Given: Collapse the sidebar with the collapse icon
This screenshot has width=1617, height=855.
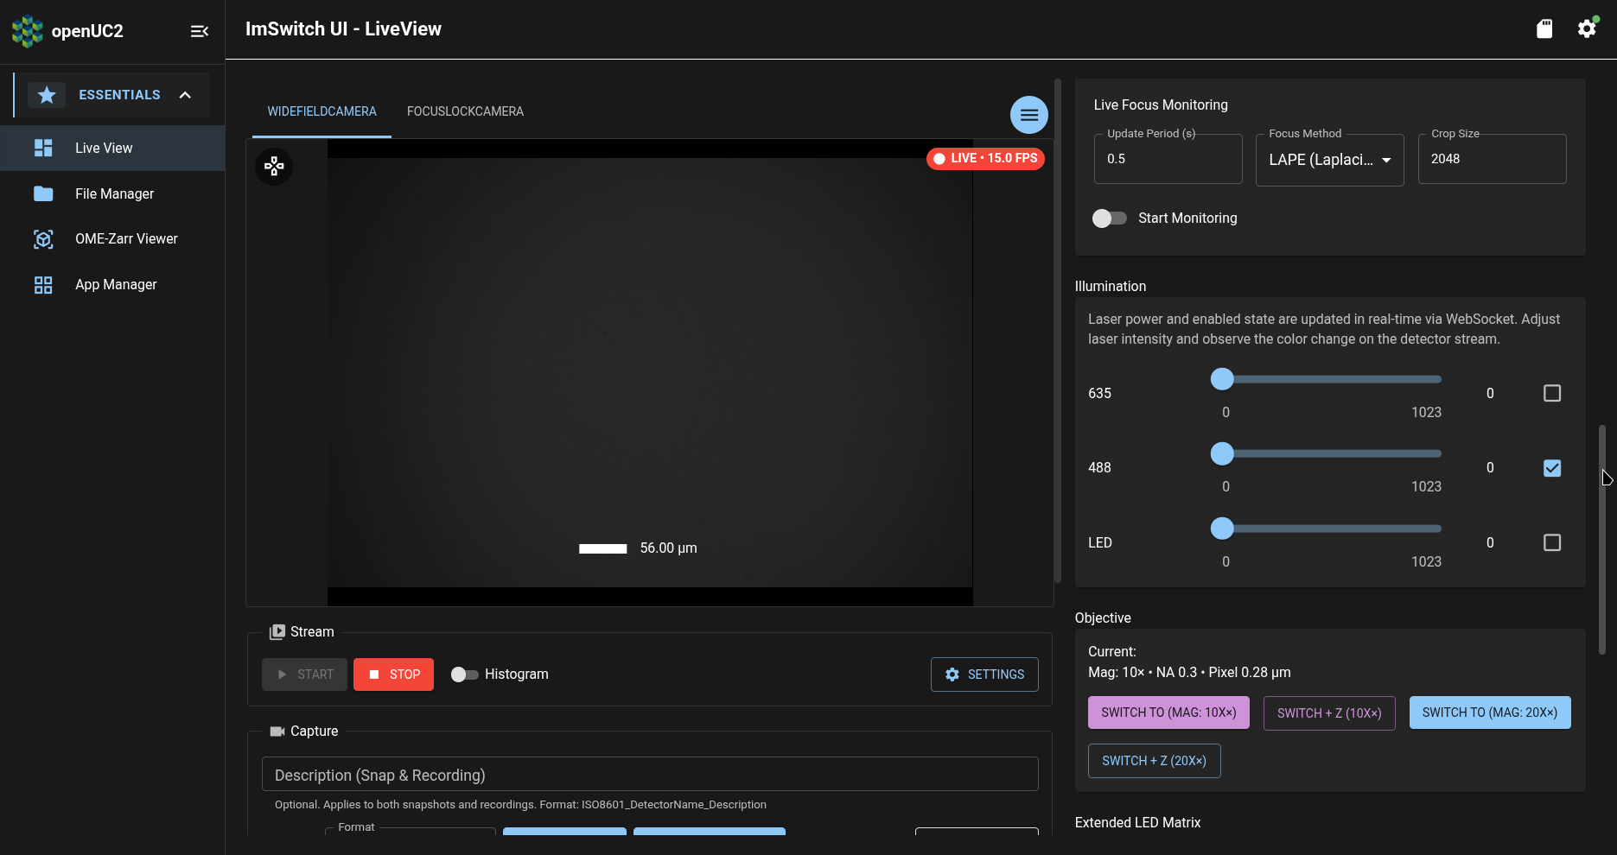Looking at the screenshot, I should tap(199, 31).
